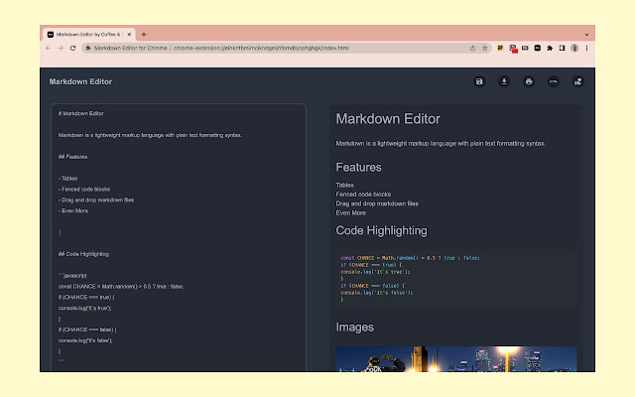
Task: Click the lightweight markup paragraph in preview
Action: [x=441, y=143]
